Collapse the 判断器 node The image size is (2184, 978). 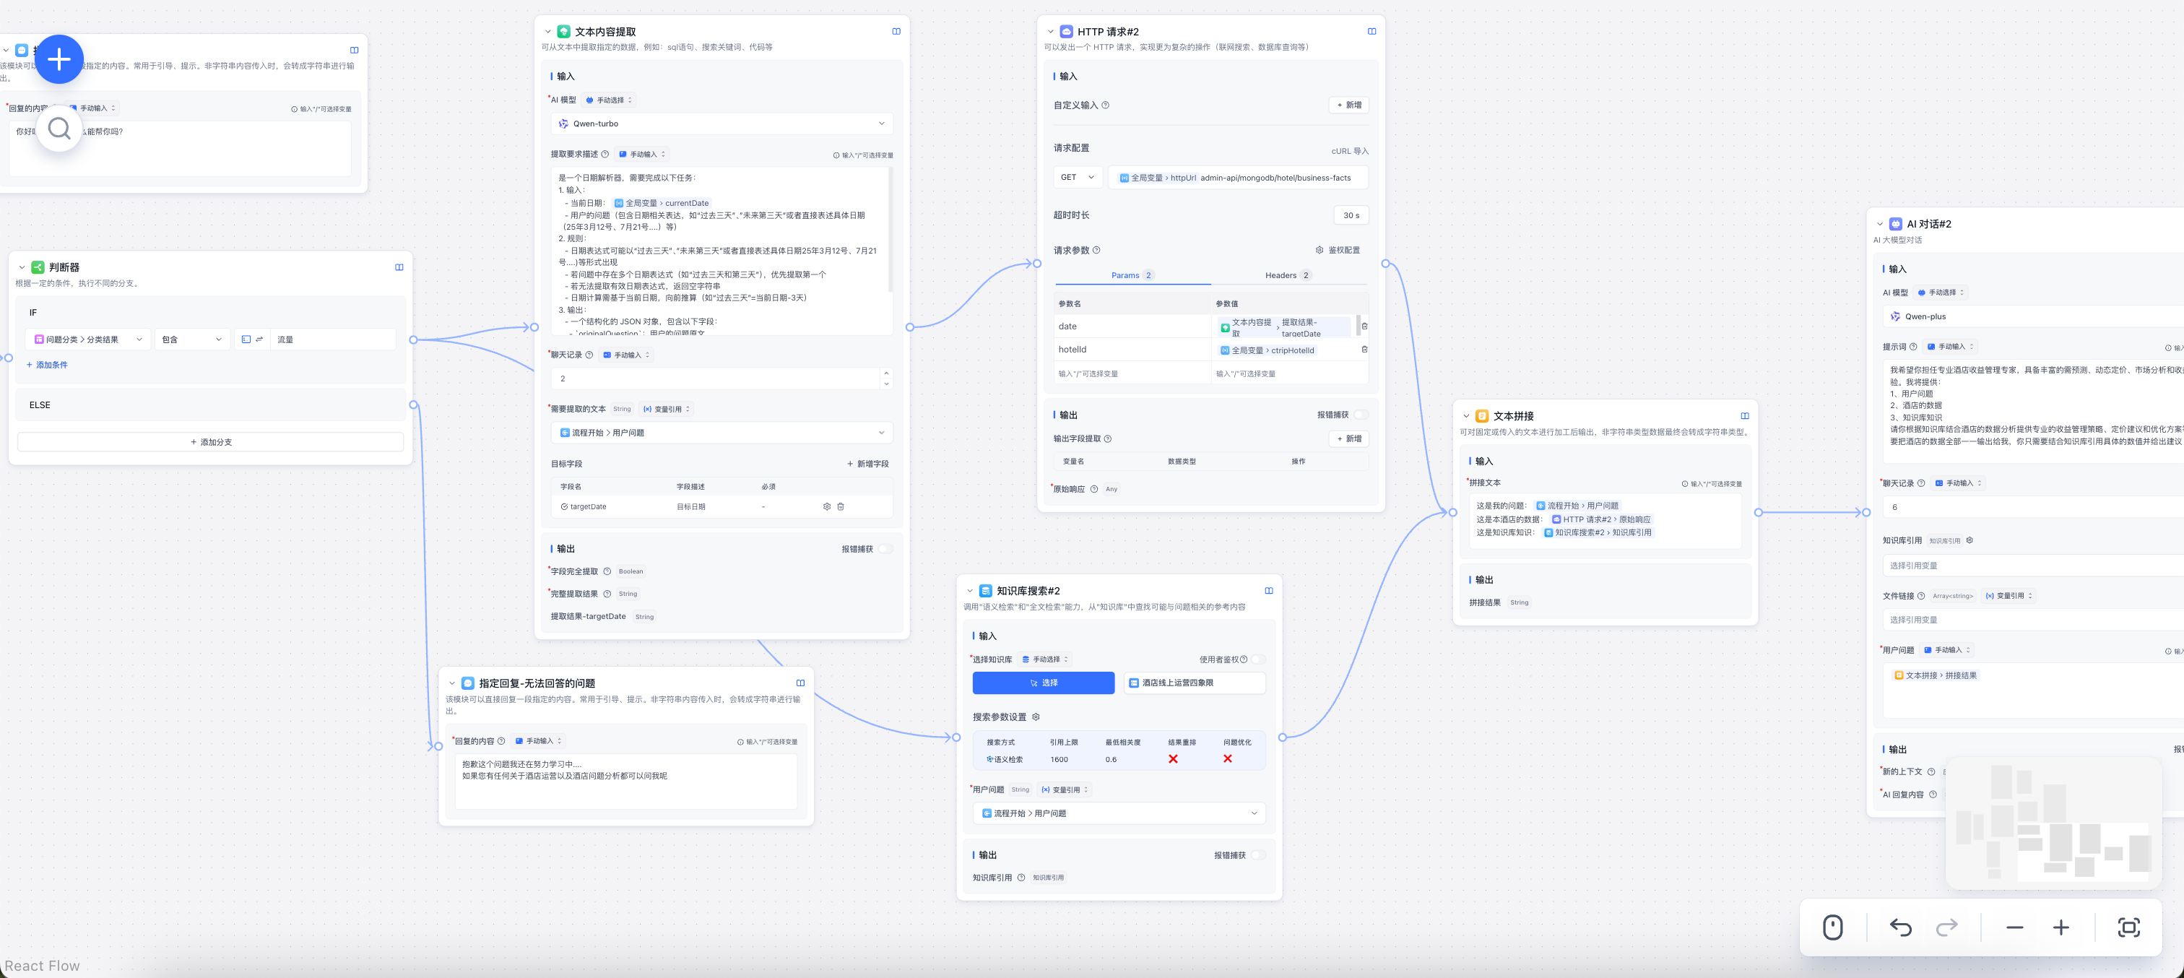[22, 267]
